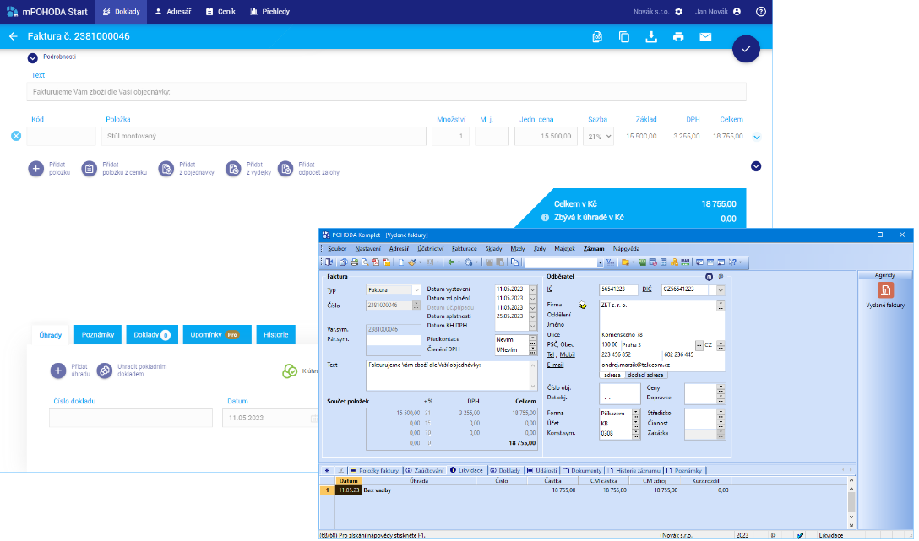The image size is (919, 541).
Task: Click the new record icon in POHODA toolbar
Action: [401, 262]
